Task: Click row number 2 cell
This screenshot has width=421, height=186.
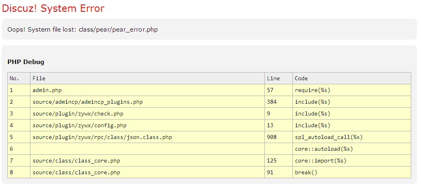Action: tap(19, 102)
